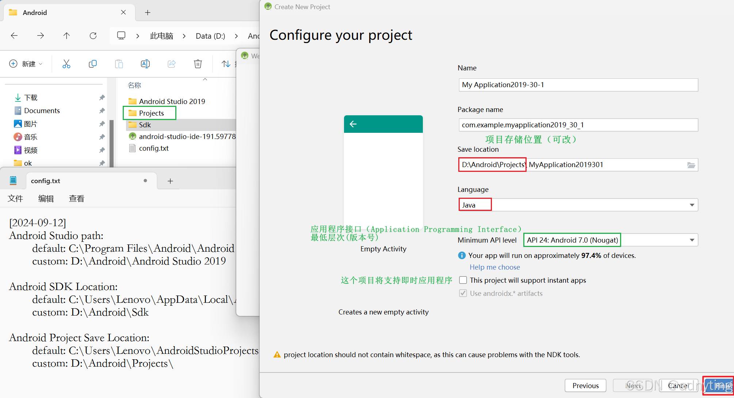
Task: Expand the 新建 (New) dropdown in Explorer
Action: (x=26, y=64)
